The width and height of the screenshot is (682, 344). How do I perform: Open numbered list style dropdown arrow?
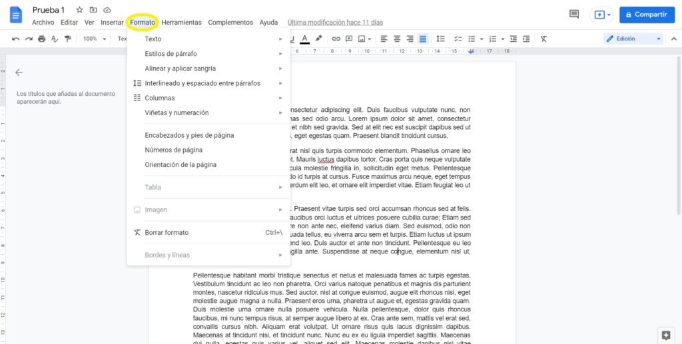(x=503, y=39)
